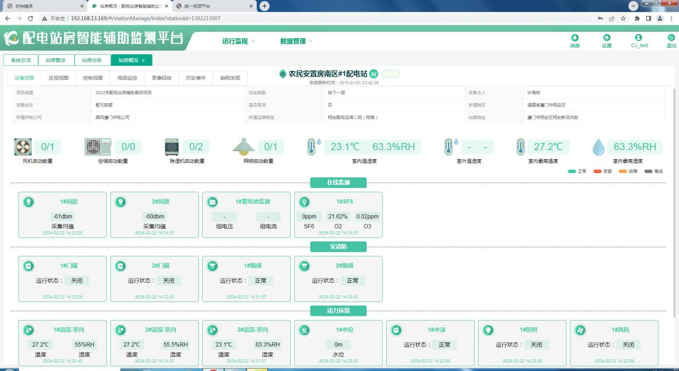Click the 缺陷发现 tab button
Viewport: 679px width, 371px height.
pos(230,78)
